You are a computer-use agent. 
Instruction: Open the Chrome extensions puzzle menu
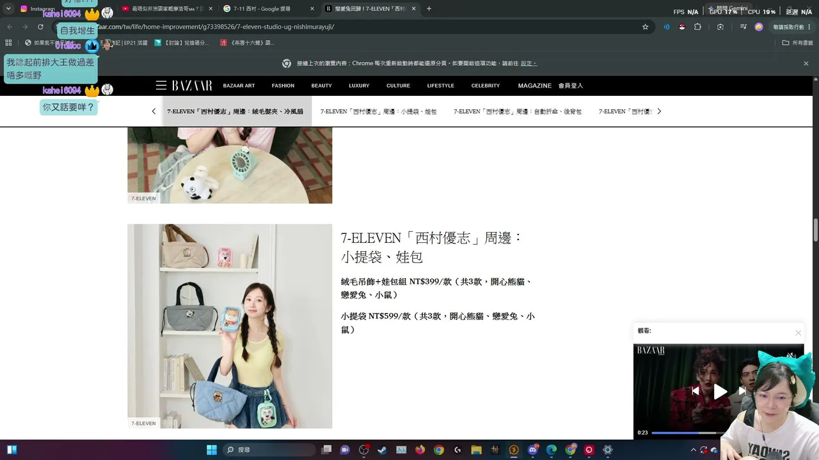click(x=697, y=27)
